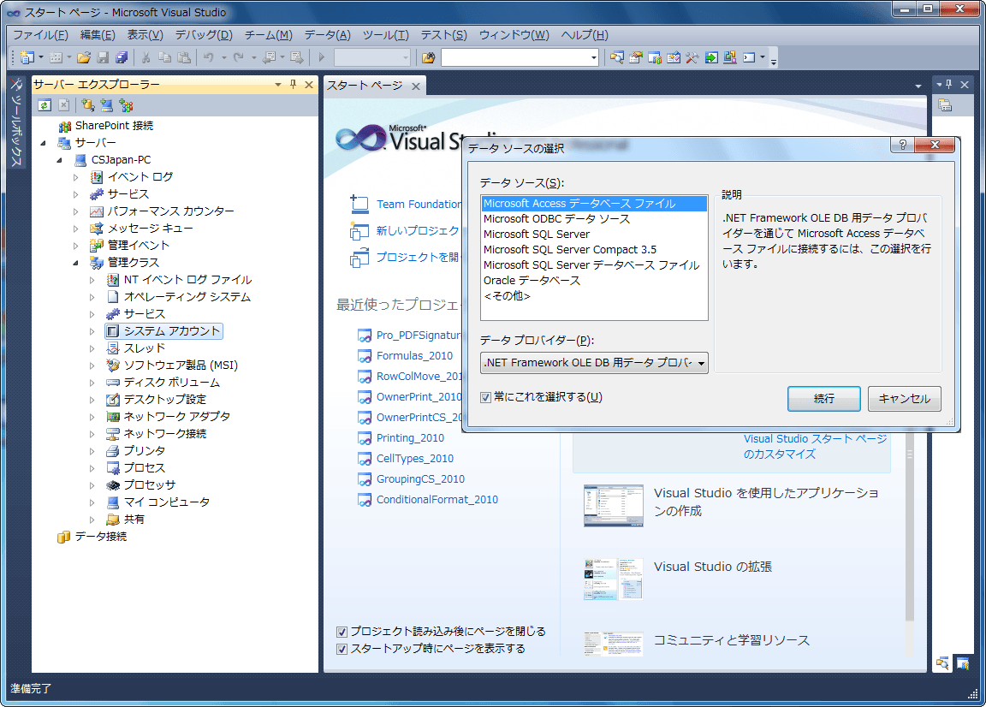Expand the パフォーマンス カウンター node
986x707 pixels.
[76, 211]
